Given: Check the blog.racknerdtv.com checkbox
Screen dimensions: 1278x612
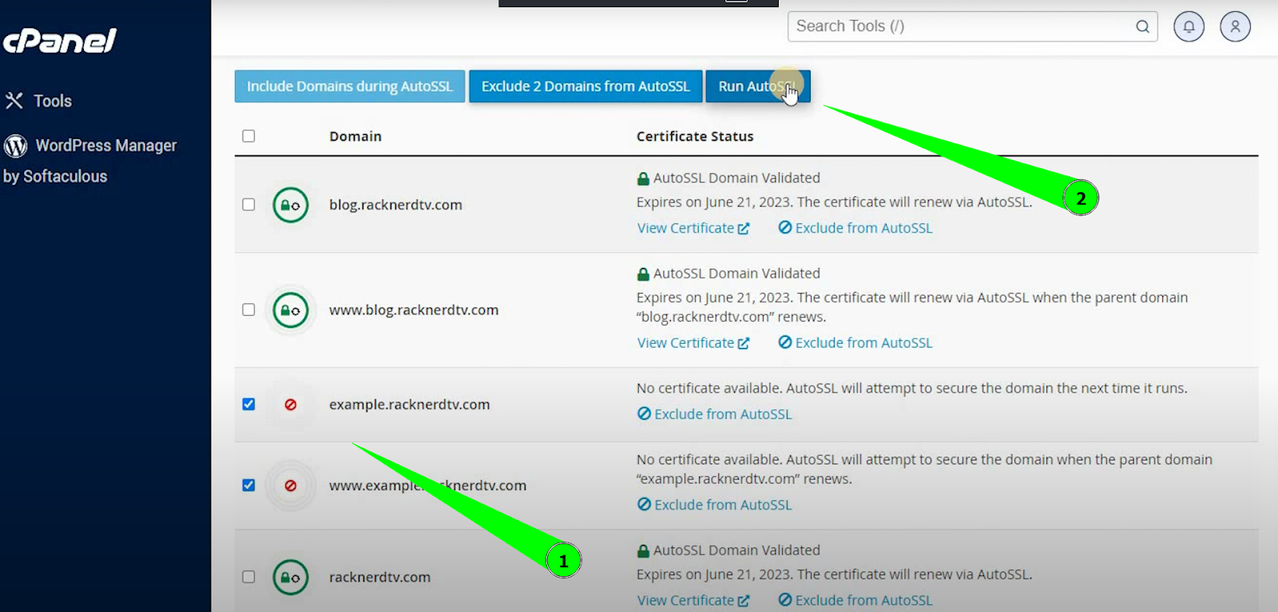Looking at the screenshot, I should tap(248, 204).
